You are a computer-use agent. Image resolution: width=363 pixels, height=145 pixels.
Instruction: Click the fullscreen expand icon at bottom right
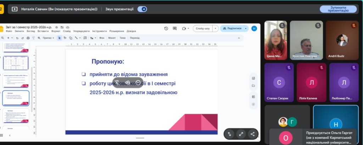[241, 134]
